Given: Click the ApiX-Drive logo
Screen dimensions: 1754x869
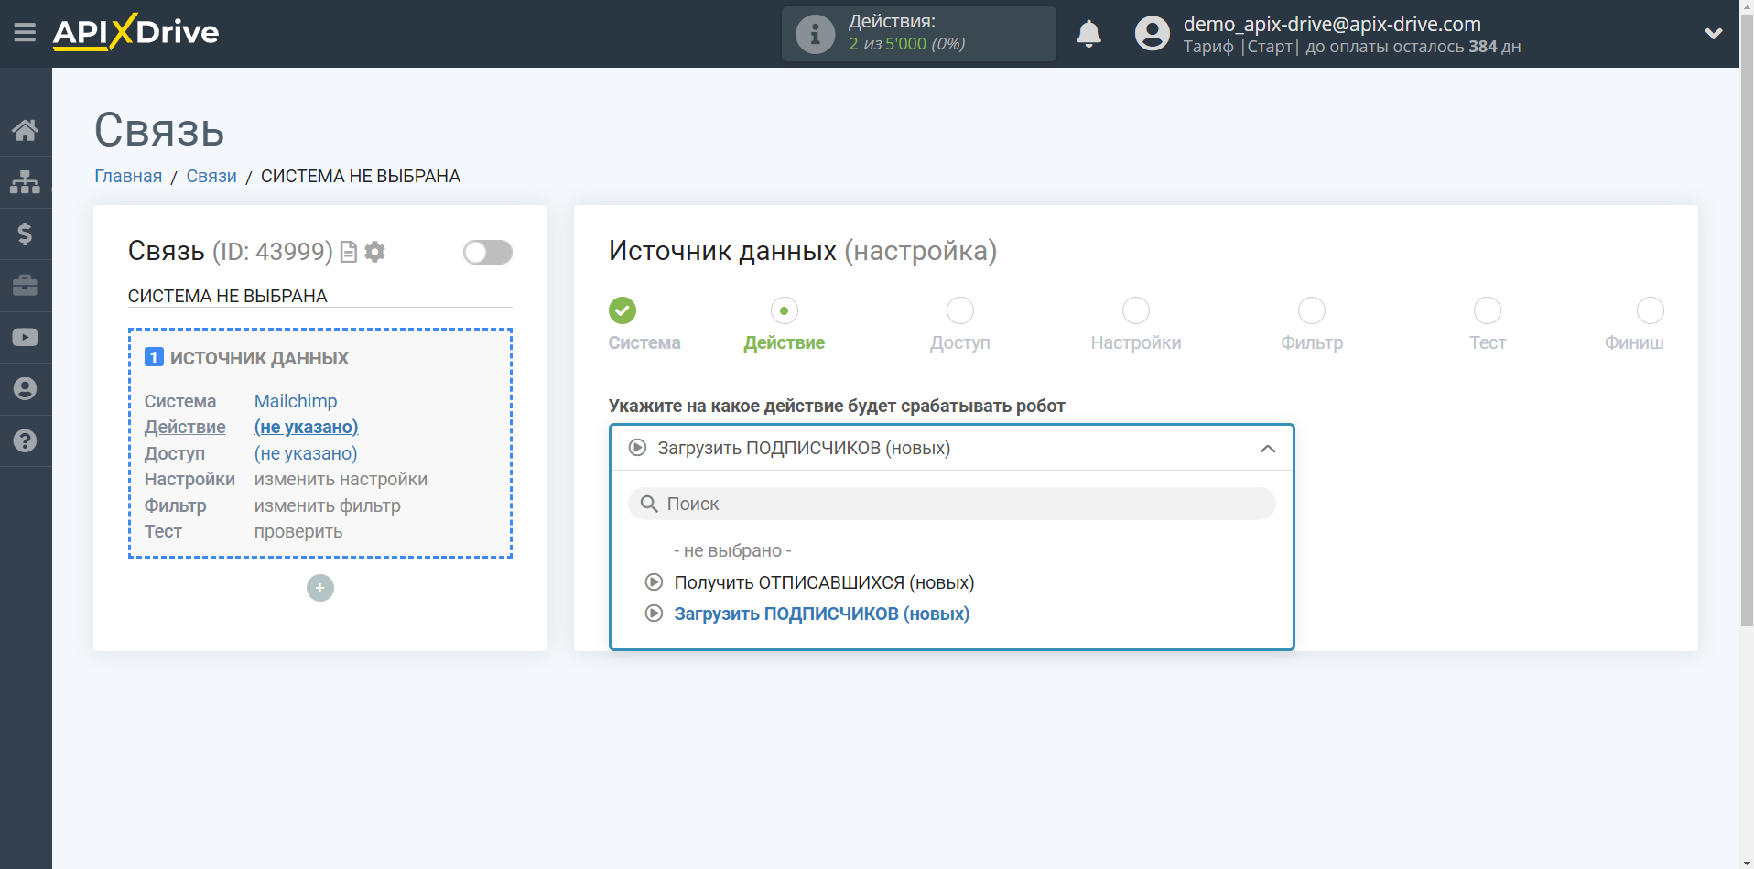Looking at the screenshot, I should click(135, 32).
